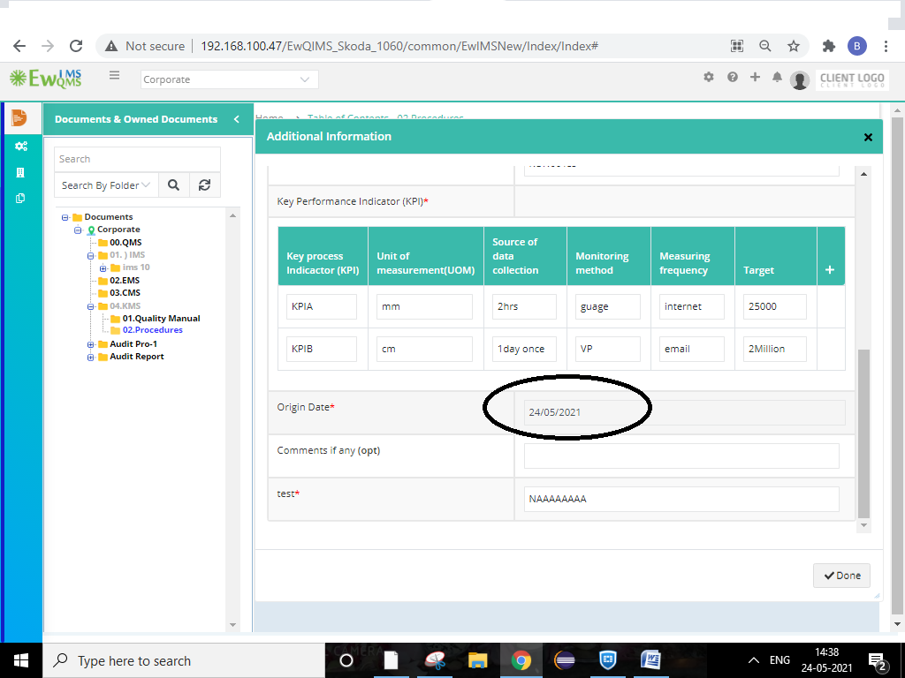The height and width of the screenshot is (678, 905).
Task: Open the Windows Start menu
Action: pyautogui.click(x=21, y=660)
